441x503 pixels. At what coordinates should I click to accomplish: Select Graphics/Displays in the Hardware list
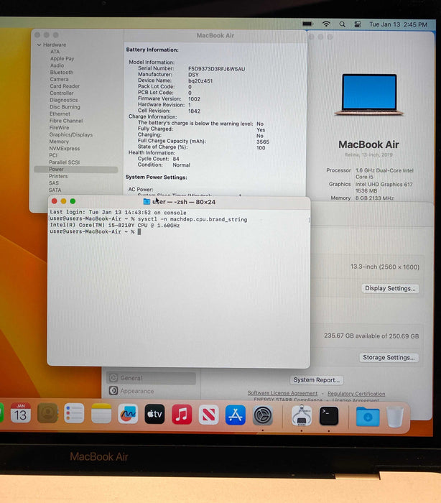coord(71,135)
